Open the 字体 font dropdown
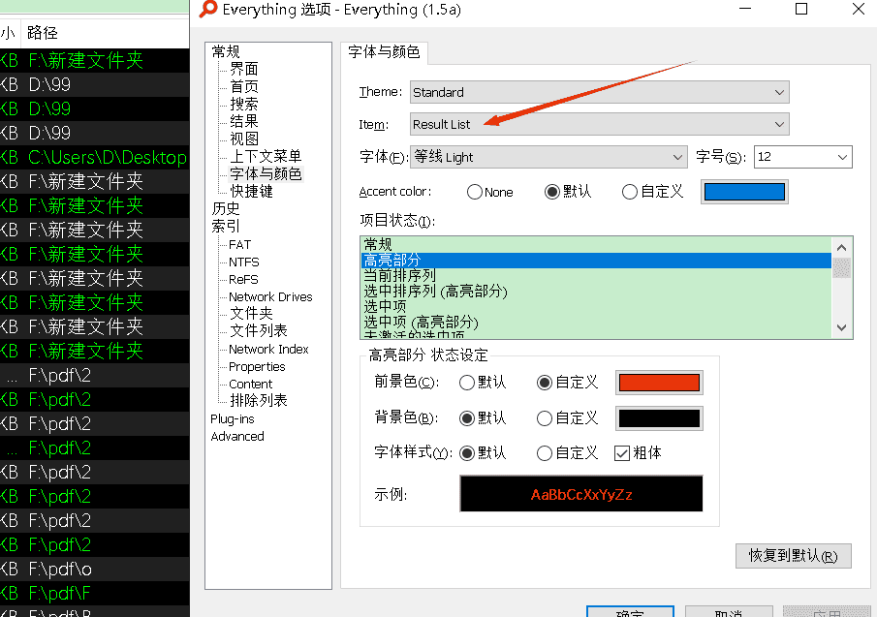This screenshot has width=877, height=617. 548,157
